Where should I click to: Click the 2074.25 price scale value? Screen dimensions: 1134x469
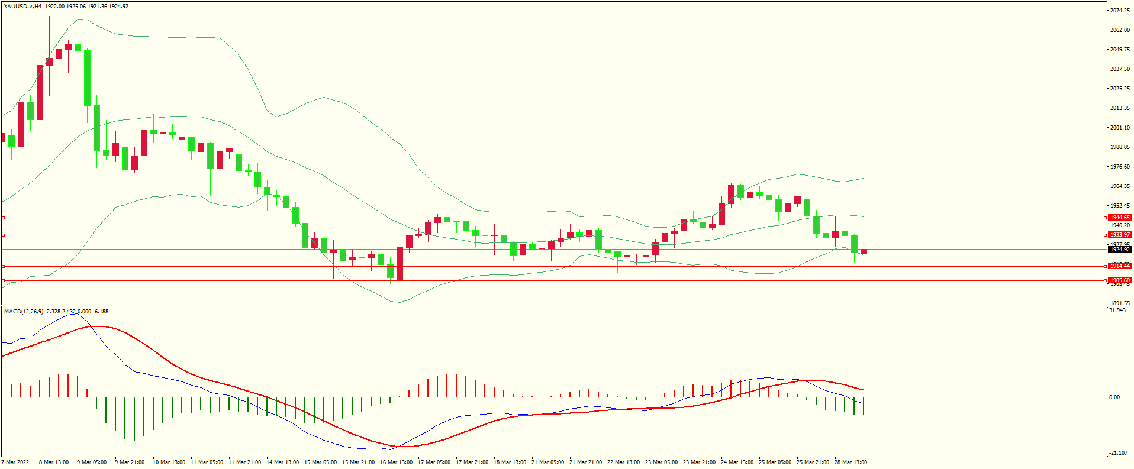(1120, 11)
